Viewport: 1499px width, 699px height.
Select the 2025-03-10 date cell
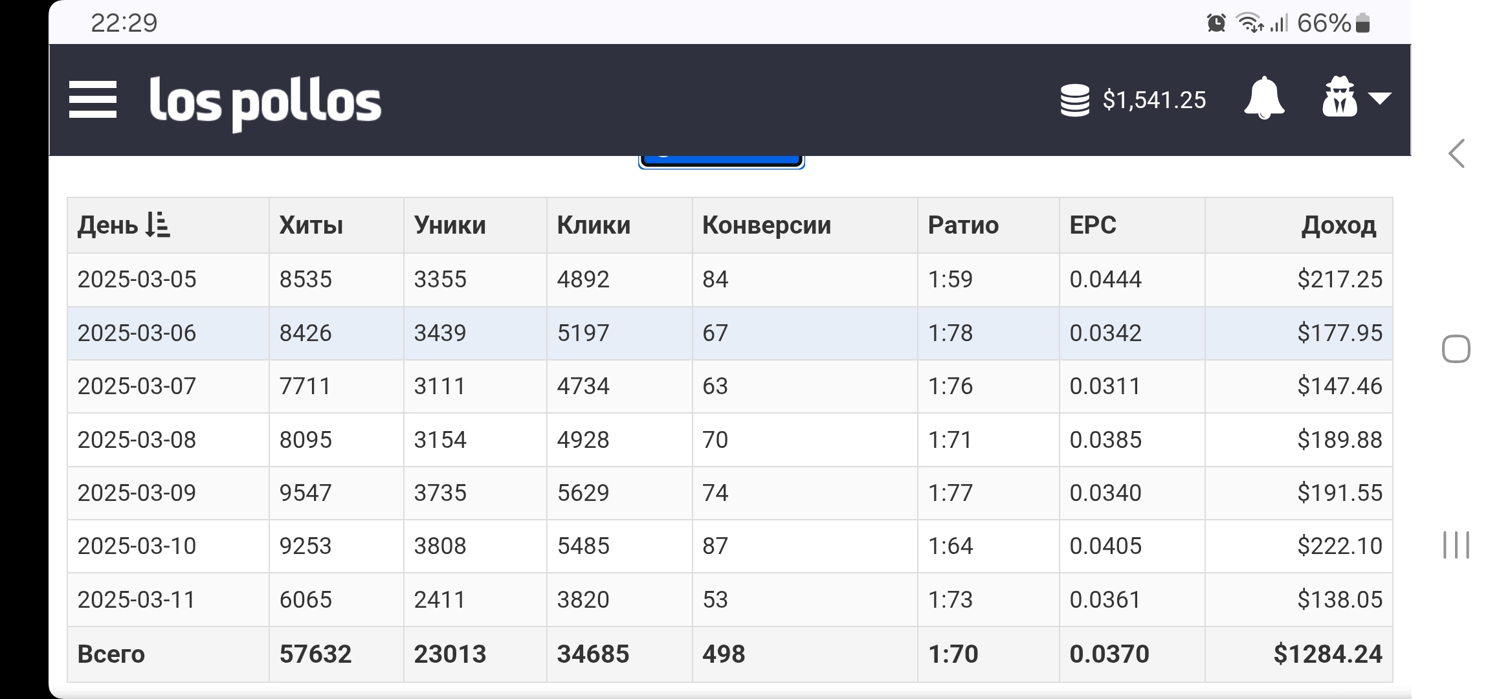137,546
